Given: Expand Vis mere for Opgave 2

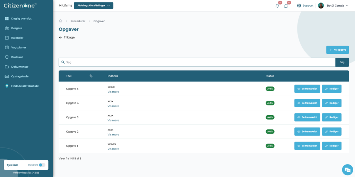Looking at the screenshot, I should pos(113,135).
